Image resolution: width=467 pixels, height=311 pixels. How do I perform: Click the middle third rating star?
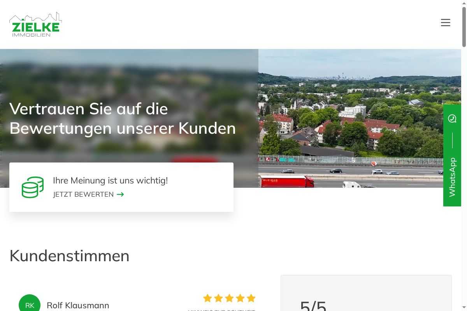pos(229,298)
